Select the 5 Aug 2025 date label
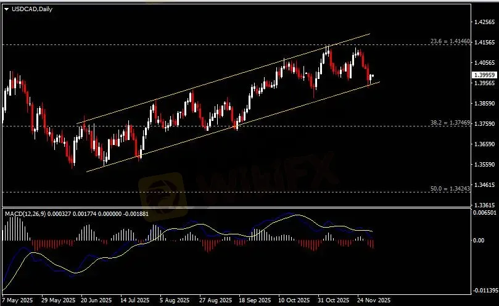 (175, 300)
